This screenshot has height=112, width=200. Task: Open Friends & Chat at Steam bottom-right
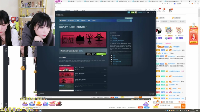click(152, 93)
